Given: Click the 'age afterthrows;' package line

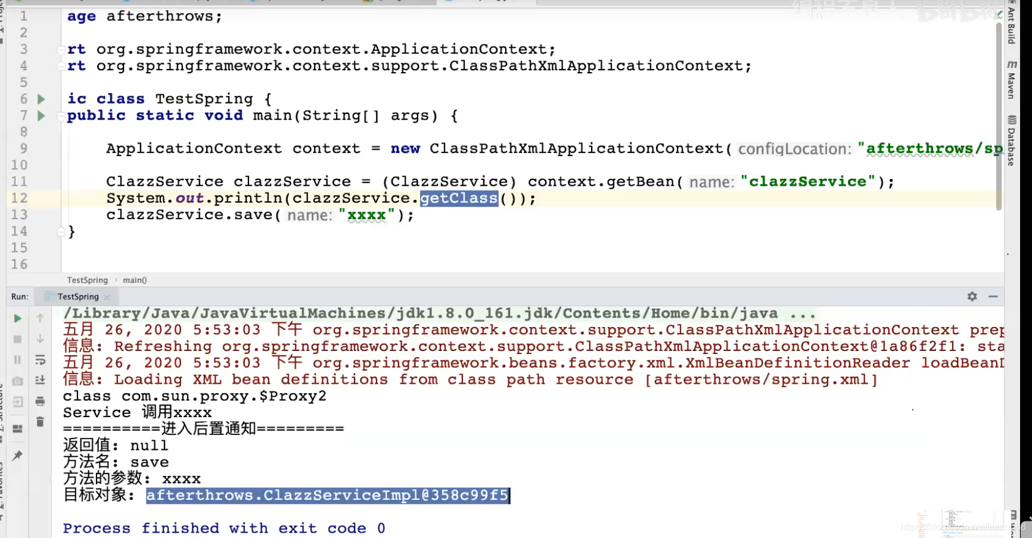Looking at the screenshot, I should point(145,16).
